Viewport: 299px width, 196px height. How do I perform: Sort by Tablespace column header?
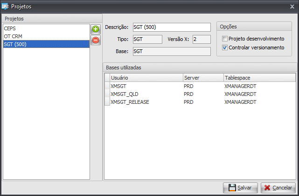click(x=258, y=77)
